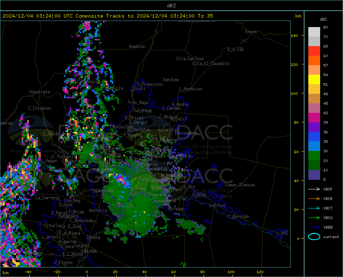Click the C_Guido map label
This screenshot has width=343, height=277.
tap(51, 134)
